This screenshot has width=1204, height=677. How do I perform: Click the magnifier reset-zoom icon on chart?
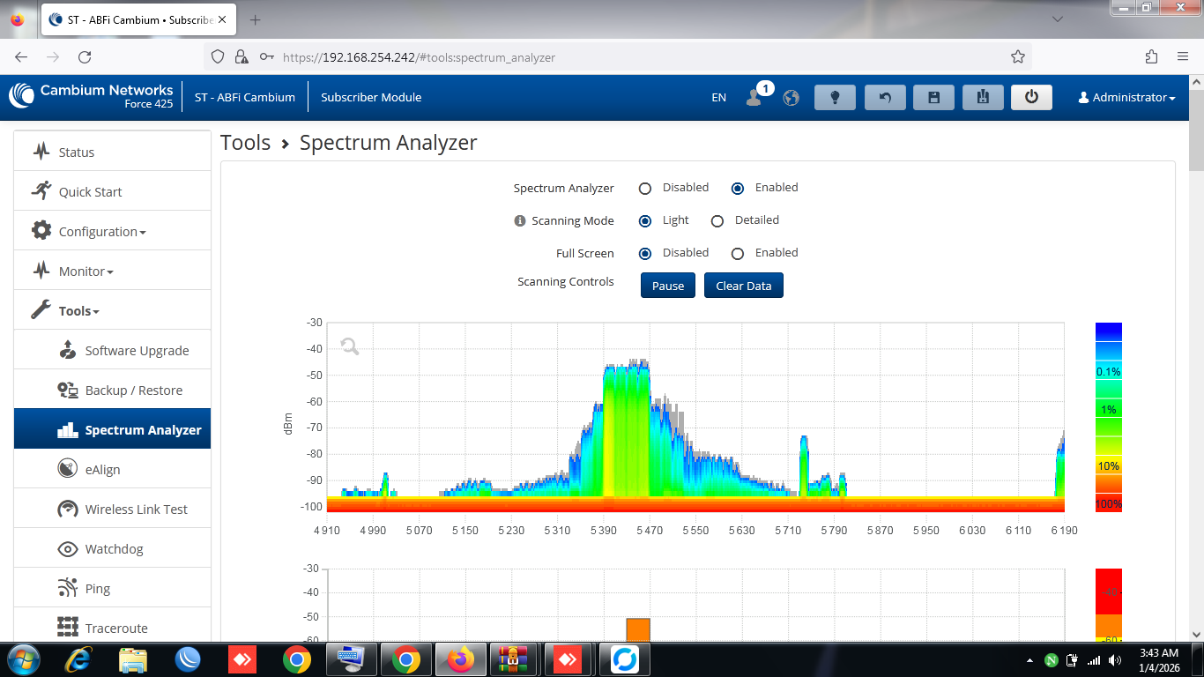(350, 346)
